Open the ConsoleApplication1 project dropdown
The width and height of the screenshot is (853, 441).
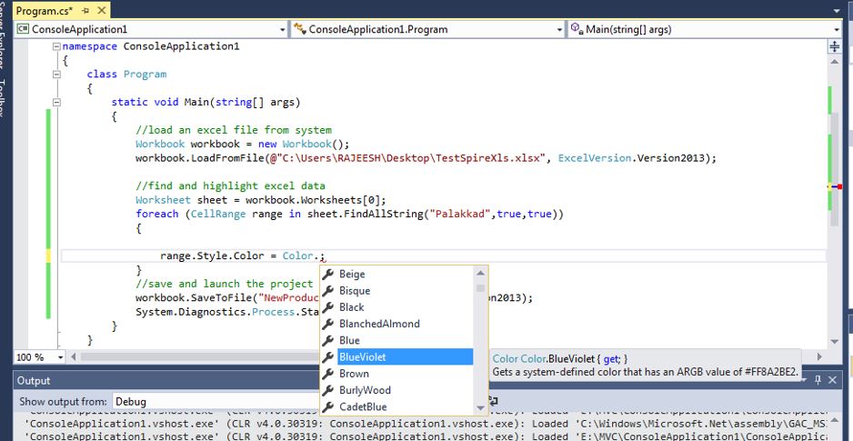(283, 30)
